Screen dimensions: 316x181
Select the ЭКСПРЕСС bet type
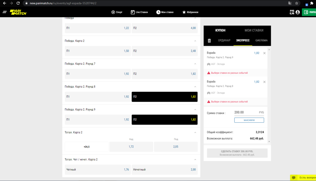click(243, 40)
